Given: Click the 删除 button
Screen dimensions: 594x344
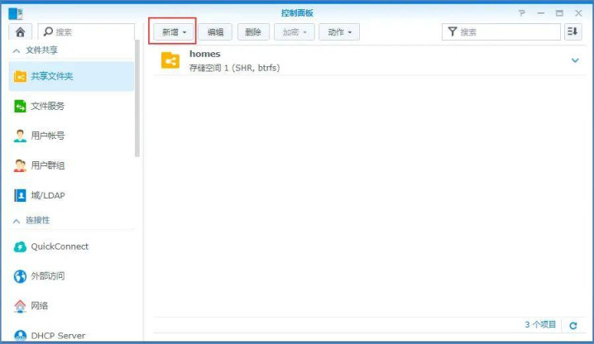Looking at the screenshot, I should (253, 32).
